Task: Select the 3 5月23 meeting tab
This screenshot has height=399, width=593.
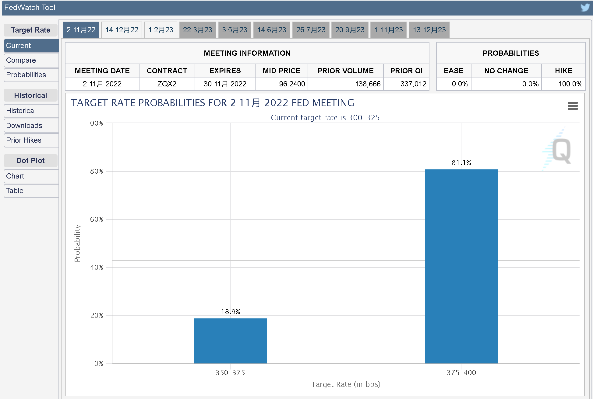Action: point(235,30)
